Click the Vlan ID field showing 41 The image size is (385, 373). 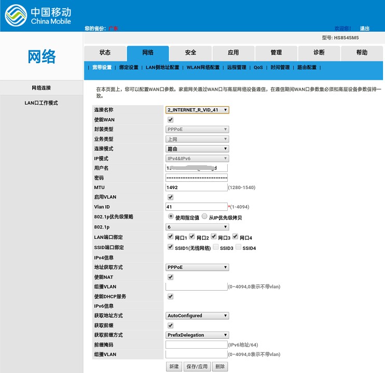pos(197,207)
